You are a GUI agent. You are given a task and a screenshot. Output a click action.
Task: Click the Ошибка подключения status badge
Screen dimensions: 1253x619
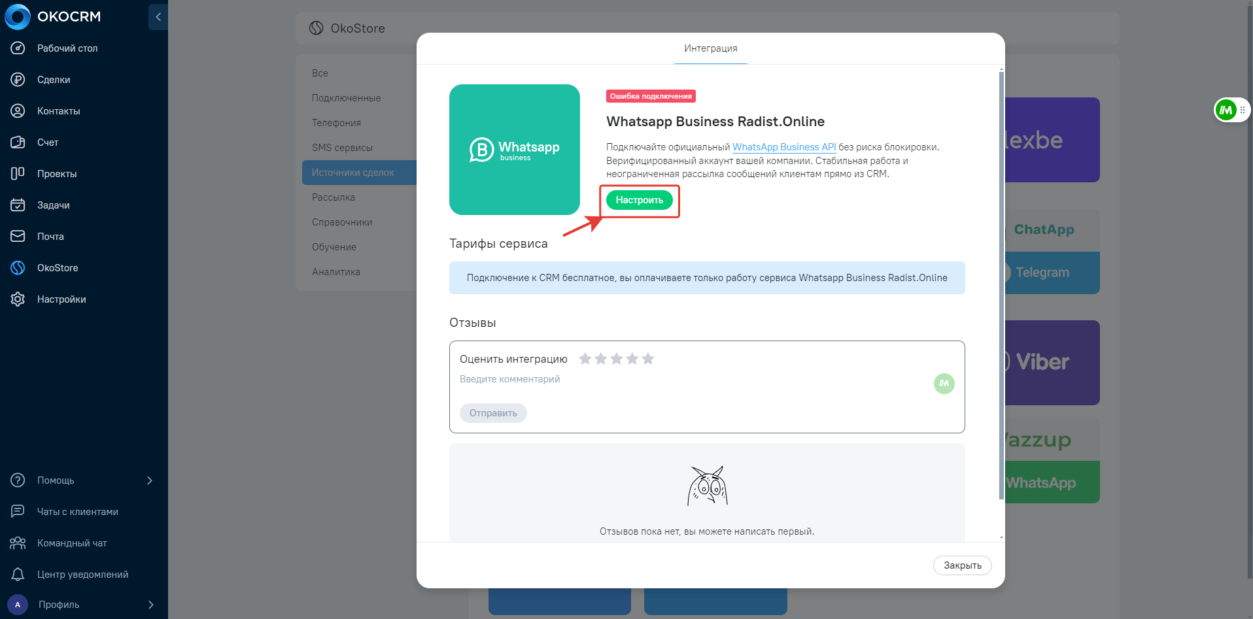pyautogui.click(x=651, y=96)
